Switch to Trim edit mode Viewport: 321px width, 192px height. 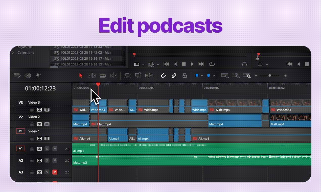tap(91, 76)
